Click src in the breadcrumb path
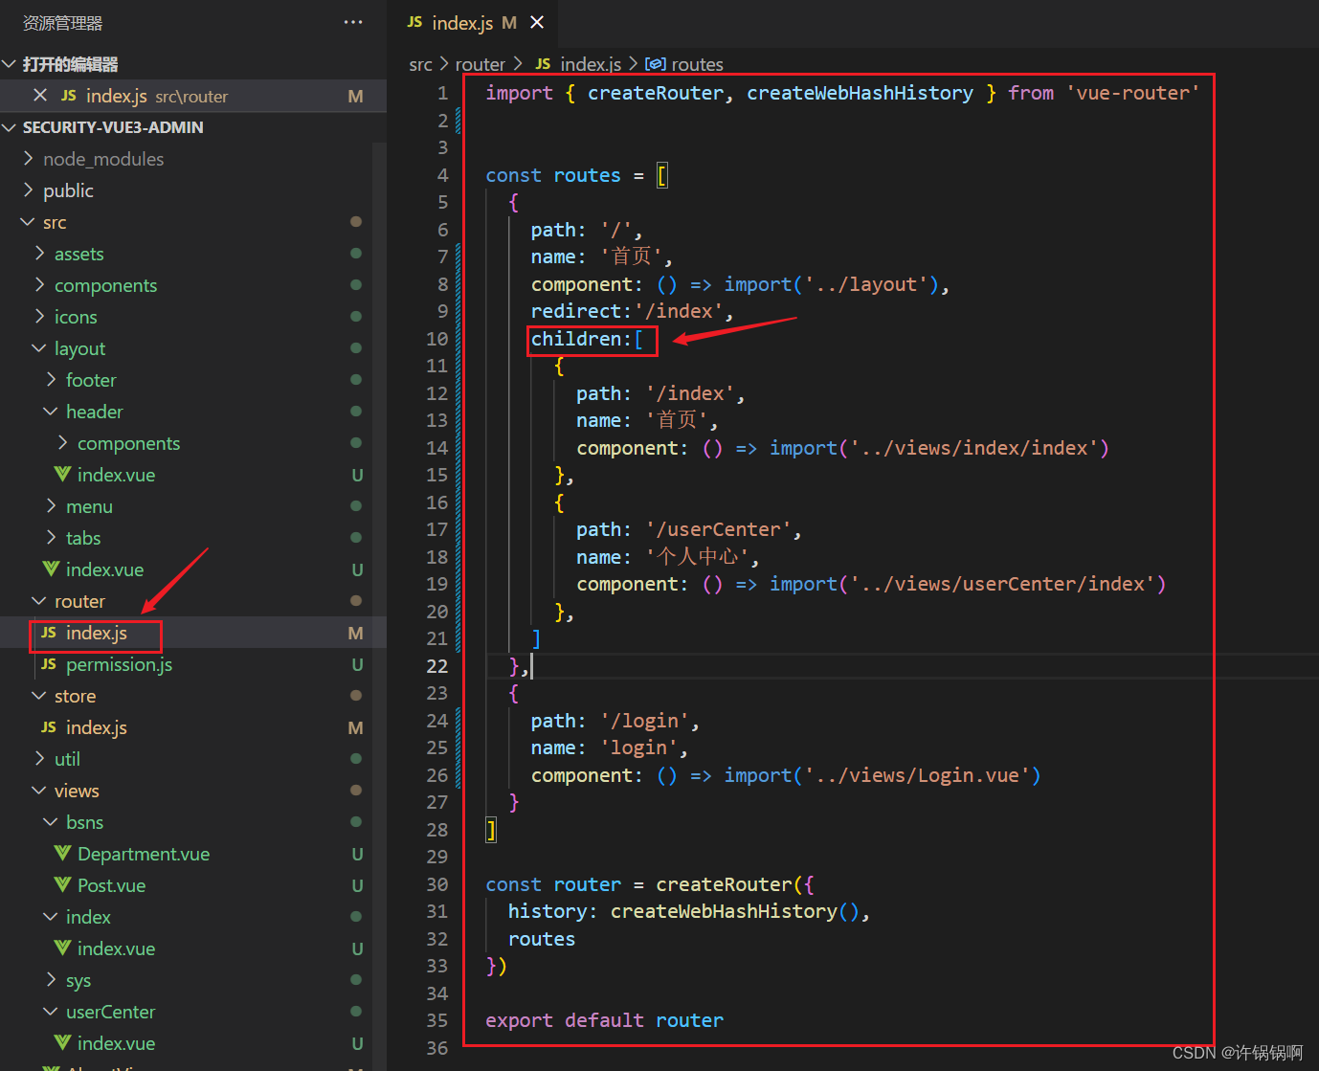 (x=420, y=64)
